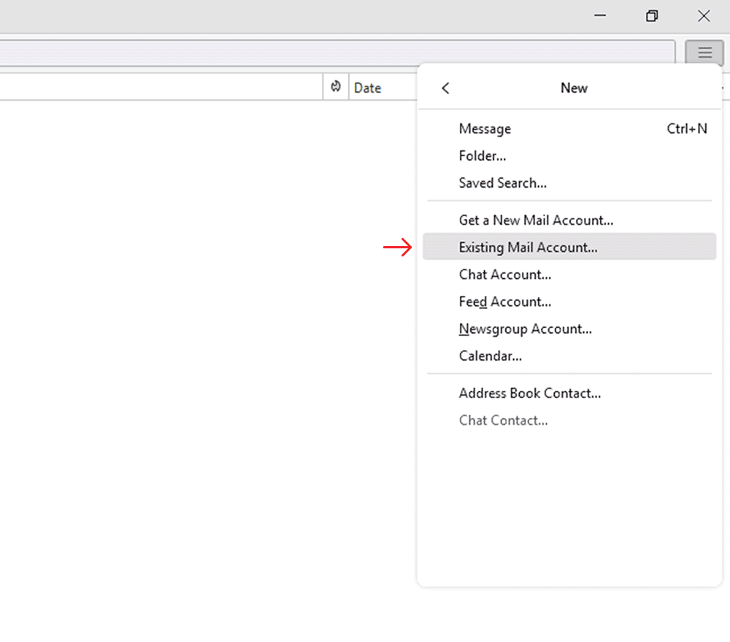The width and height of the screenshot is (730, 642).
Task: Create a Newsgroup Account
Action: (525, 329)
